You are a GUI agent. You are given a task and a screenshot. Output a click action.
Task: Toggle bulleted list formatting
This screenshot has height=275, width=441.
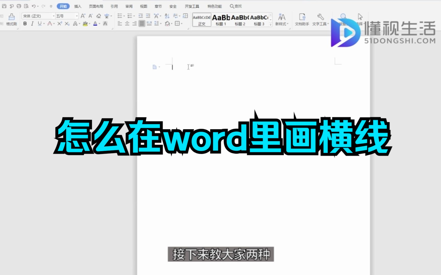tap(119, 16)
